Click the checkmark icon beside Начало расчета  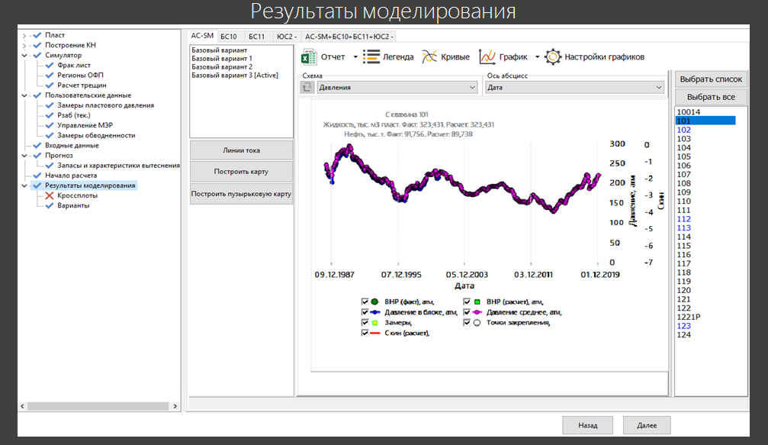click(37, 176)
